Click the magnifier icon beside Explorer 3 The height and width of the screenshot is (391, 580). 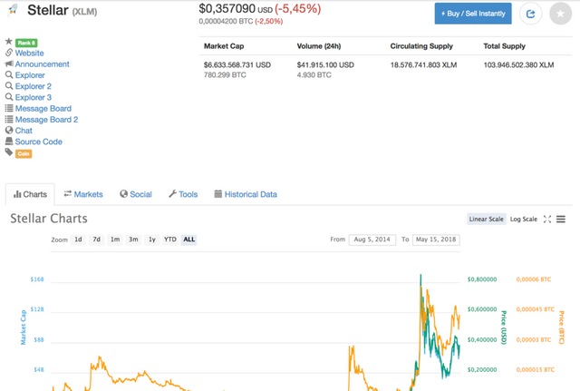[9, 97]
